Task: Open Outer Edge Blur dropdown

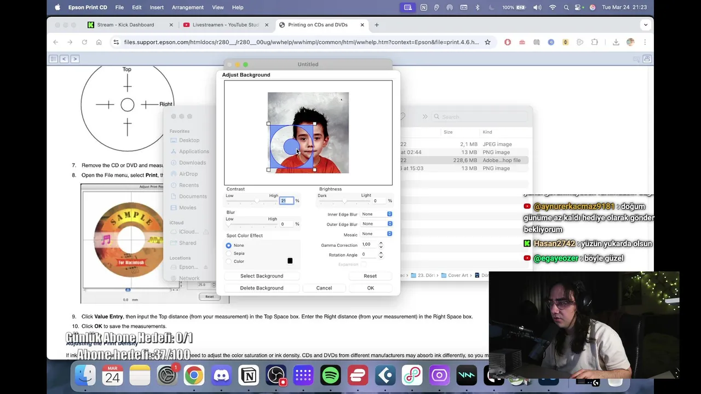Action: [377, 224]
